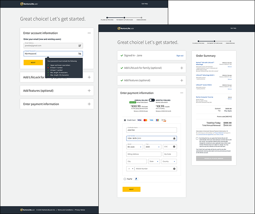255x214 pixels.
Task: Click NEXT button under the password field
Action: (x=33, y=62)
